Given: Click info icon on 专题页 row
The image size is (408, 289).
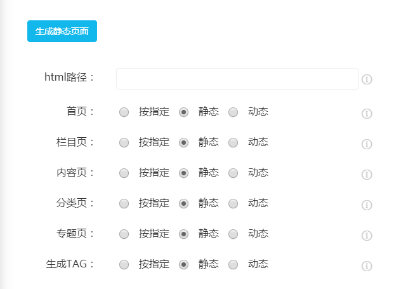Looking at the screenshot, I should coord(367,236).
